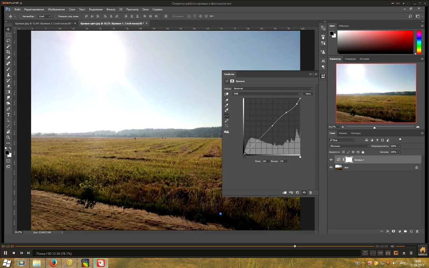The width and height of the screenshot is (429, 268).
Task: Click the Navigator zoom slider
Action: coord(374,127)
